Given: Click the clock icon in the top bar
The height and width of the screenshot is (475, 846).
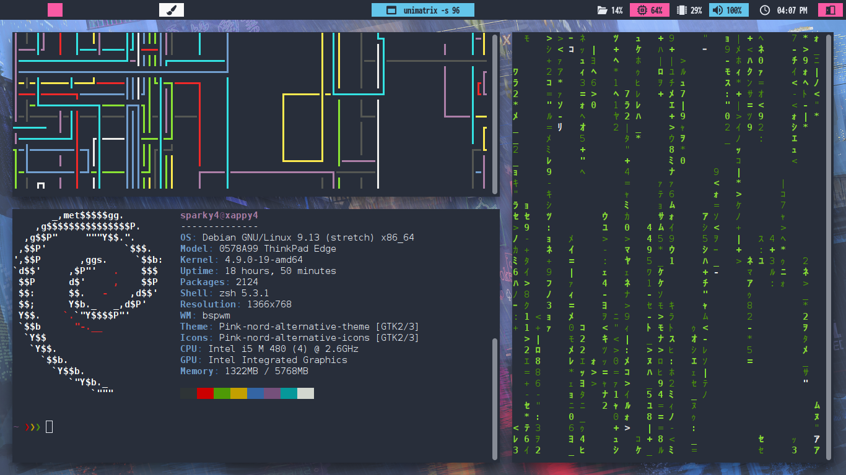Looking at the screenshot, I should [764, 11].
